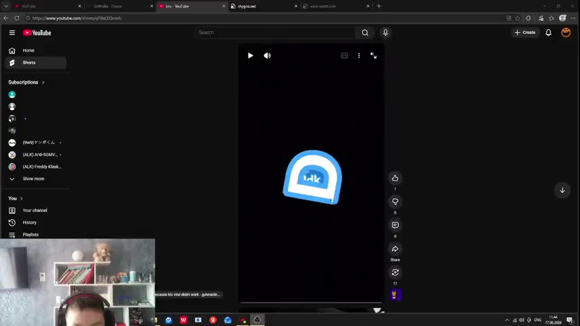
Task: Open the favorites list icon
Action: tap(551, 18)
